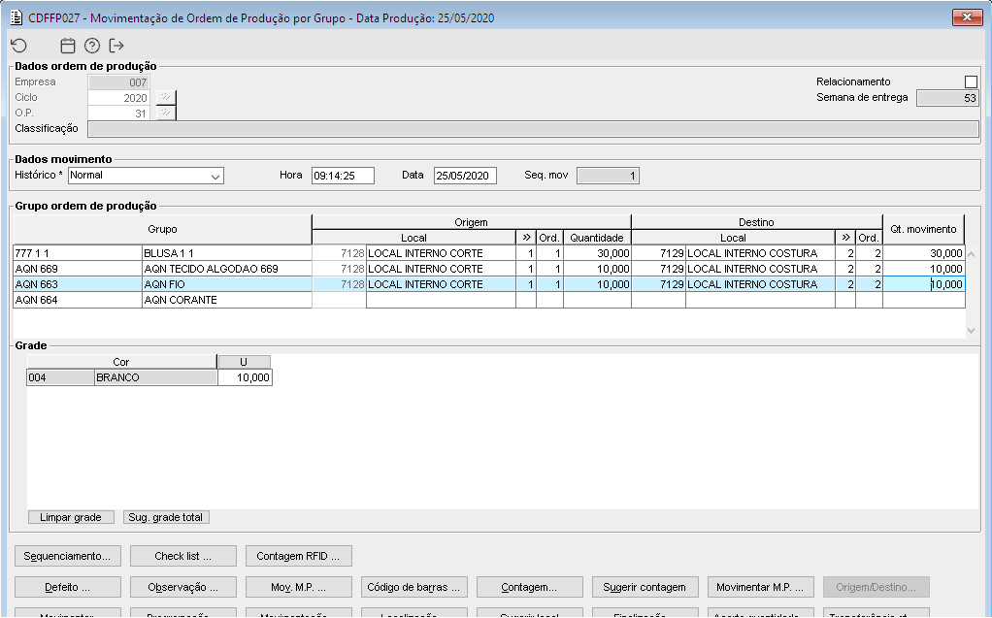The width and height of the screenshot is (992, 618).
Task: Close the CDFFP027 window
Action: [x=967, y=17]
